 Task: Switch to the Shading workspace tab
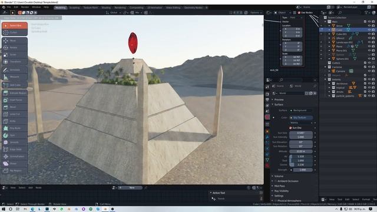pos(106,8)
